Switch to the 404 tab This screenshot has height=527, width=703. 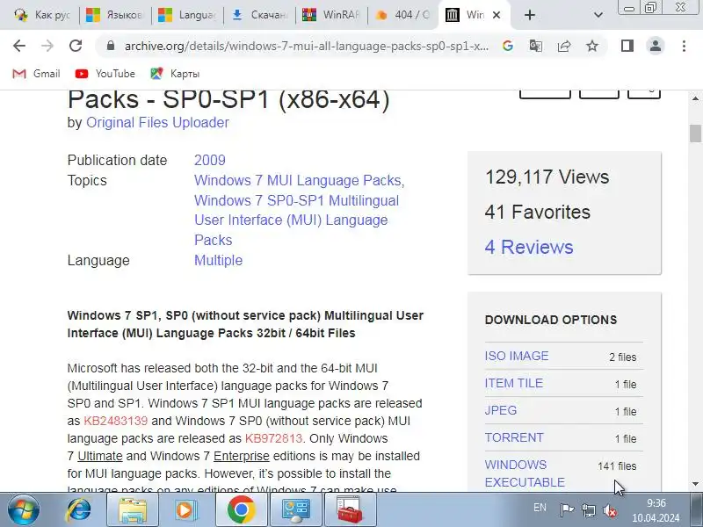(402, 15)
